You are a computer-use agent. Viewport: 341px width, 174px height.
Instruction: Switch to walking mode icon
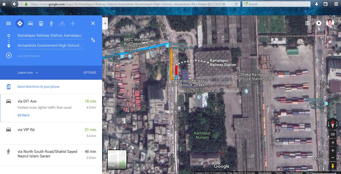[52, 23]
